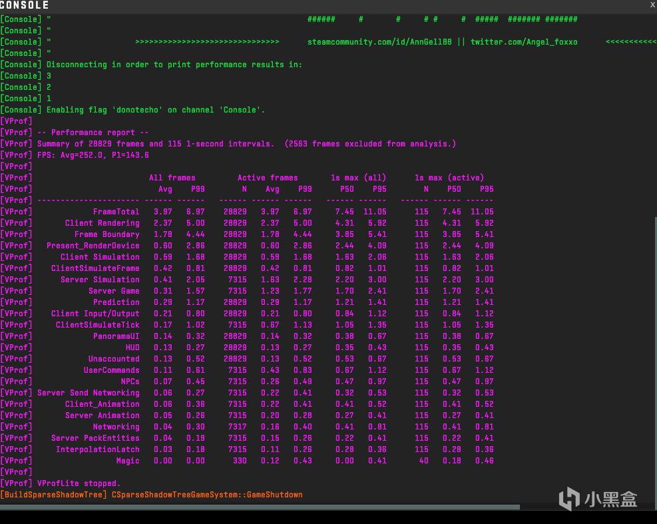This screenshot has width=657, height=524.
Task: Click the 'InterpolationLatch' row label
Action: [98, 449]
